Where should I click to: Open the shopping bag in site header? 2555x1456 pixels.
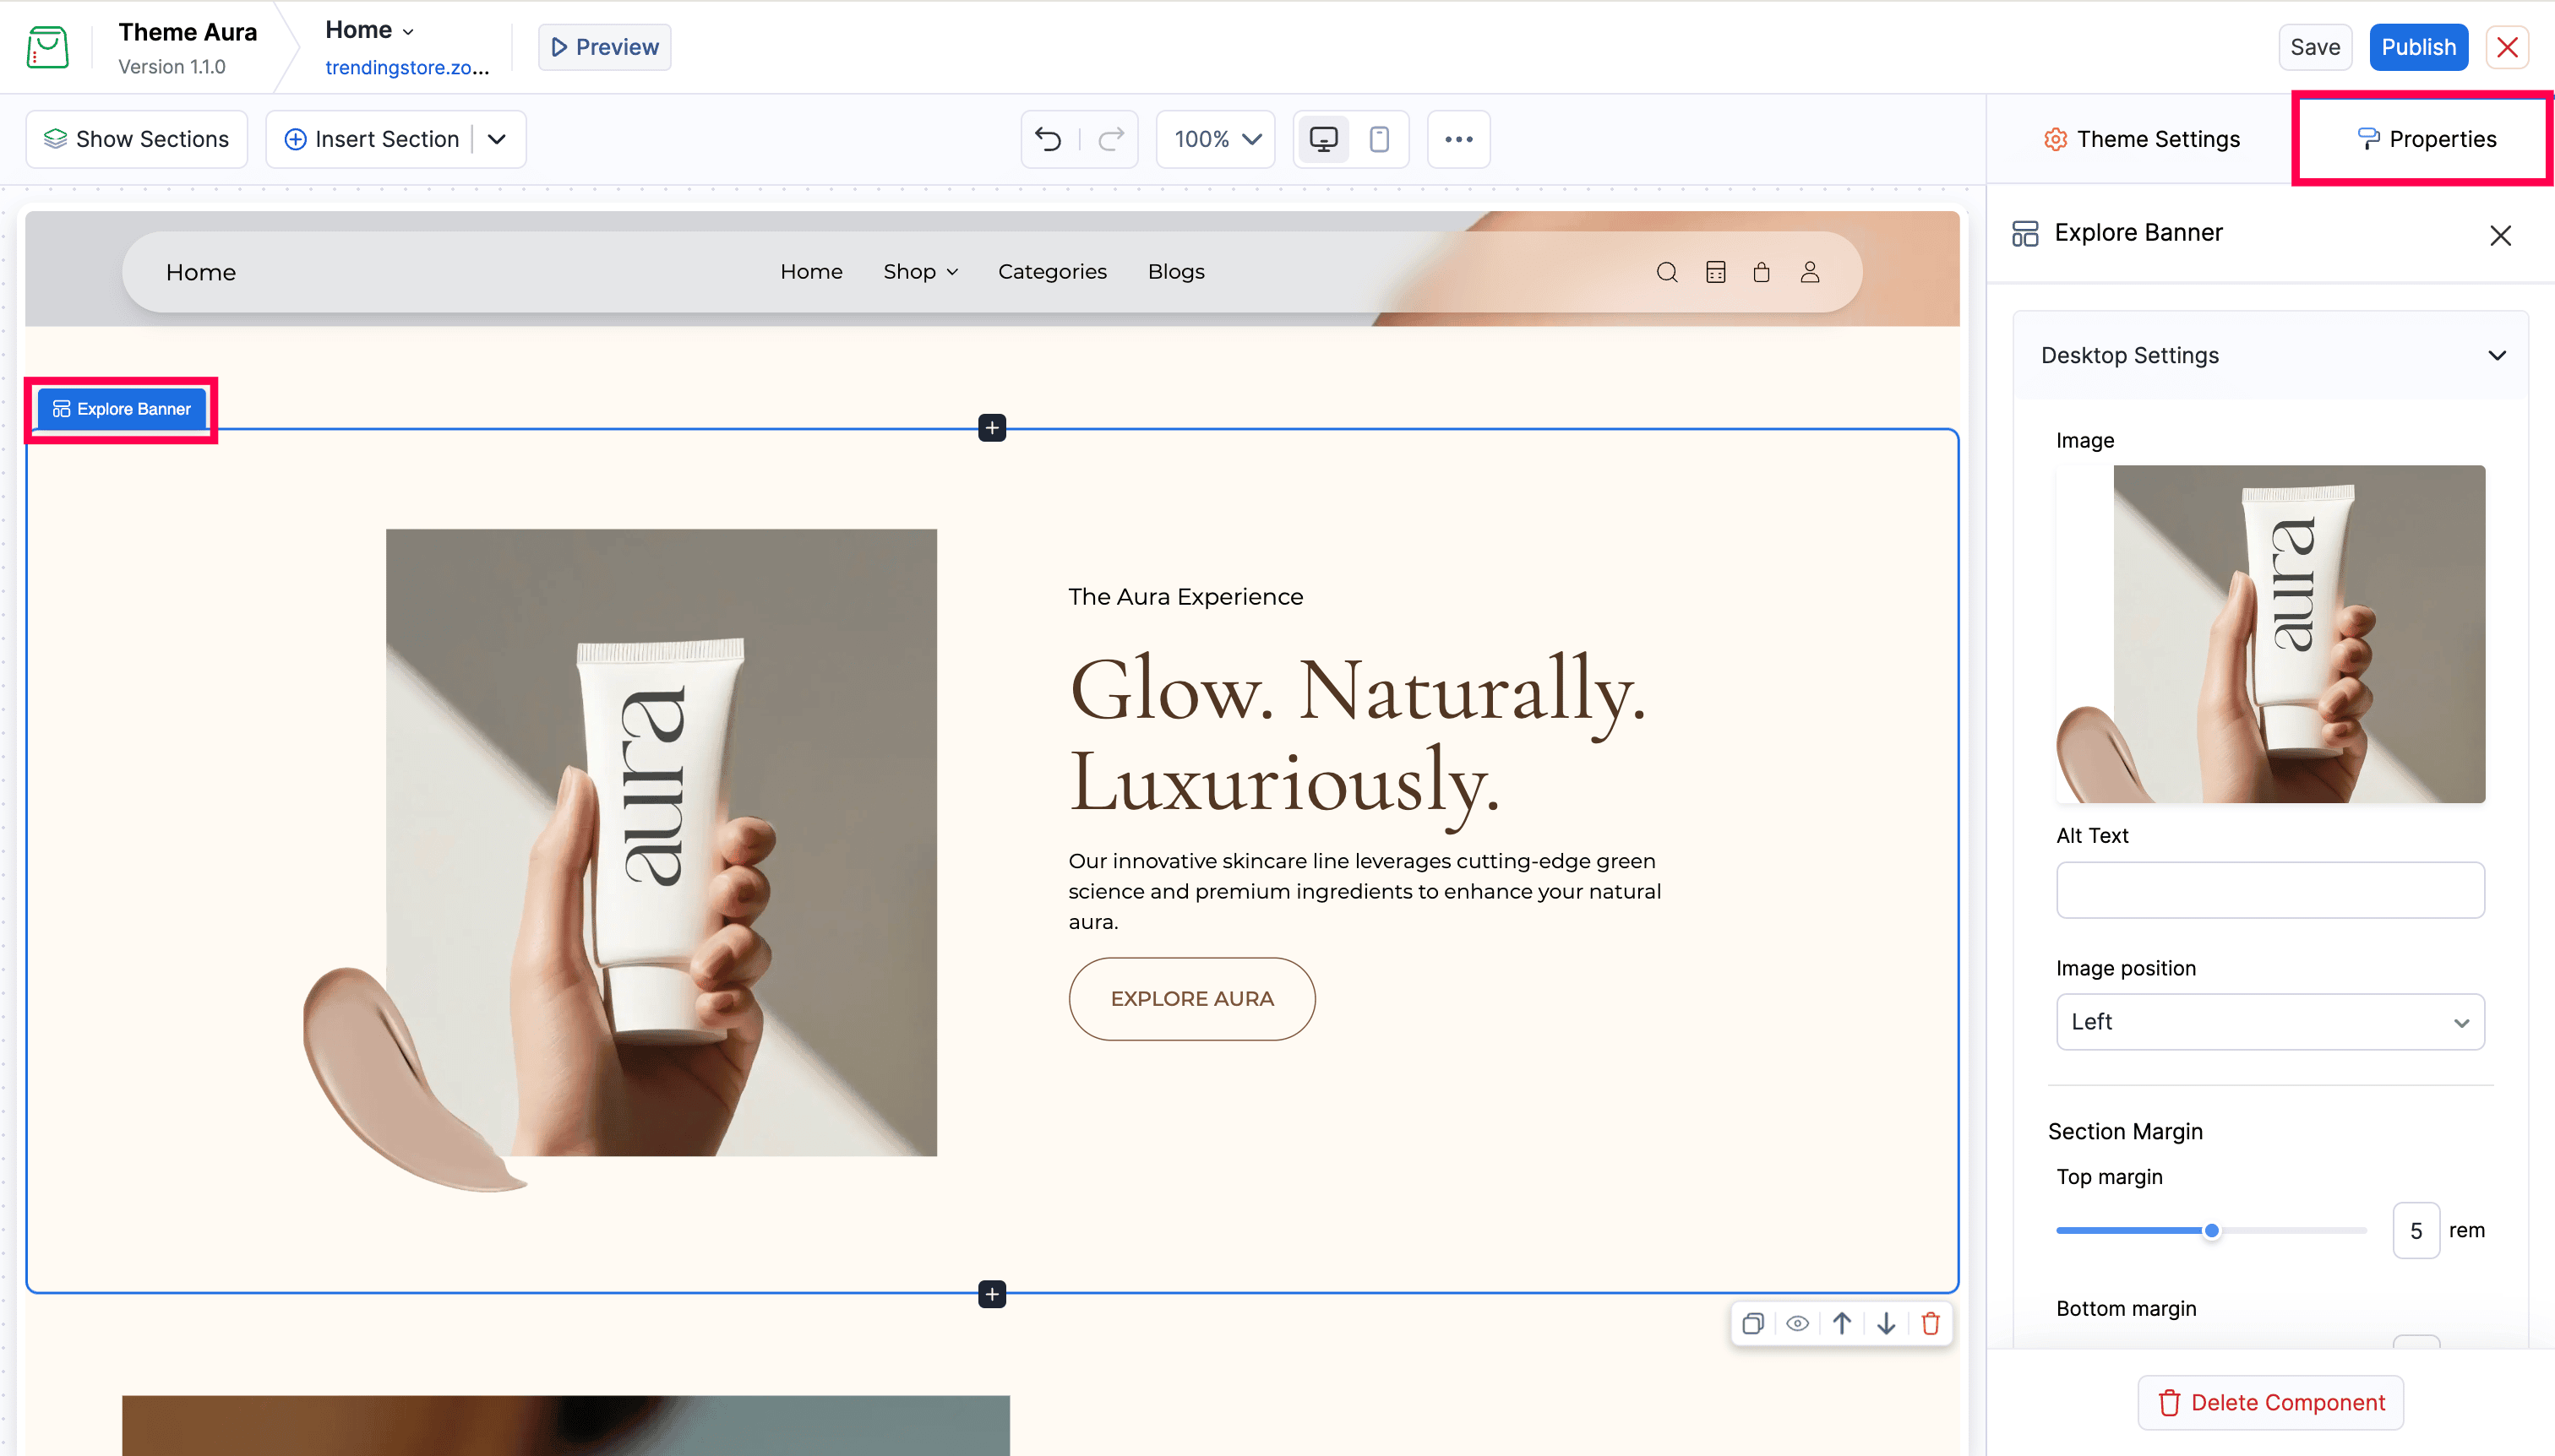click(x=1762, y=272)
